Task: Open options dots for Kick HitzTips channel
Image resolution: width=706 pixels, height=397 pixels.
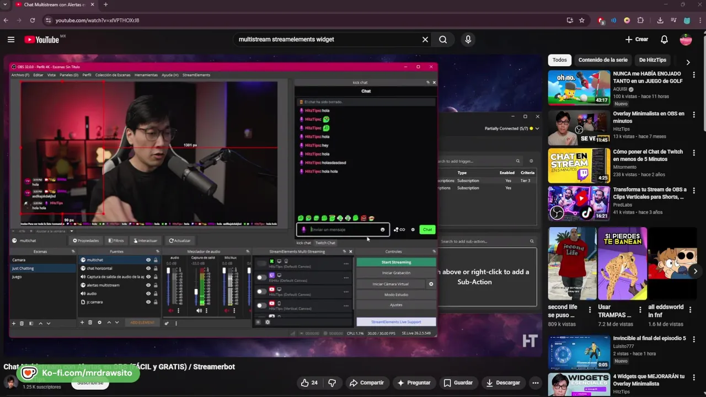Action: point(346,264)
